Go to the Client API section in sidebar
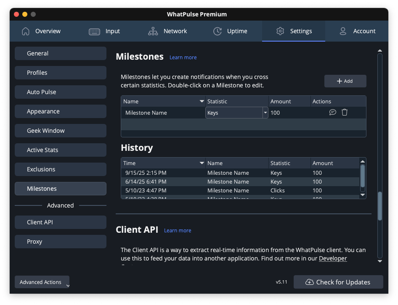The height and width of the screenshot is (305, 398). click(x=60, y=222)
